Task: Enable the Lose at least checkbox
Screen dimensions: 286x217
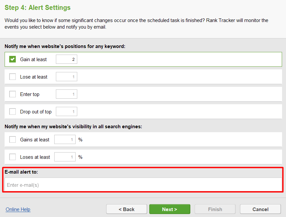Action: [12, 77]
